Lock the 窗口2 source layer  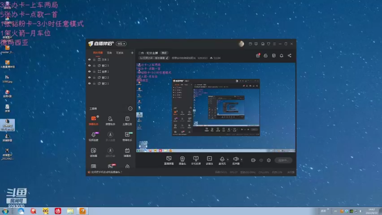(x=94, y=77)
